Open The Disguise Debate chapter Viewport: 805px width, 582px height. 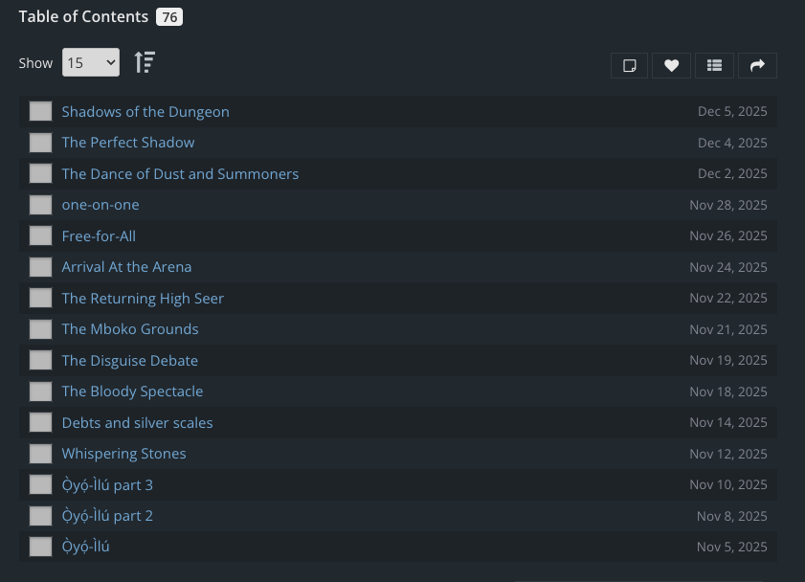(130, 361)
